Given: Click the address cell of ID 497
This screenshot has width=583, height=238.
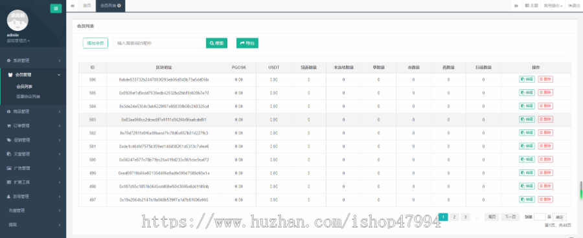Looking at the screenshot, I should tap(164, 200).
